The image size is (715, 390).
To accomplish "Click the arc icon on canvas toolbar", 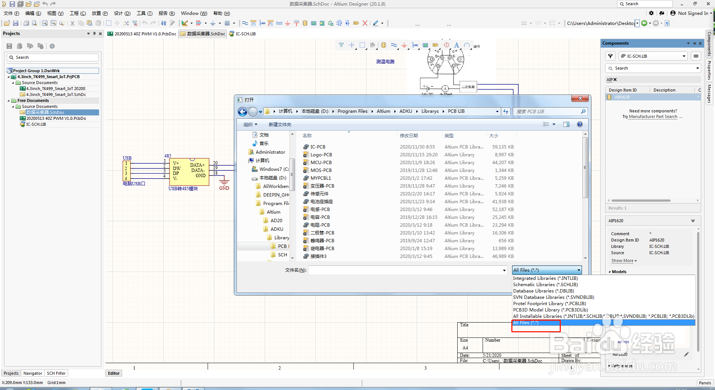I will click(x=467, y=45).
